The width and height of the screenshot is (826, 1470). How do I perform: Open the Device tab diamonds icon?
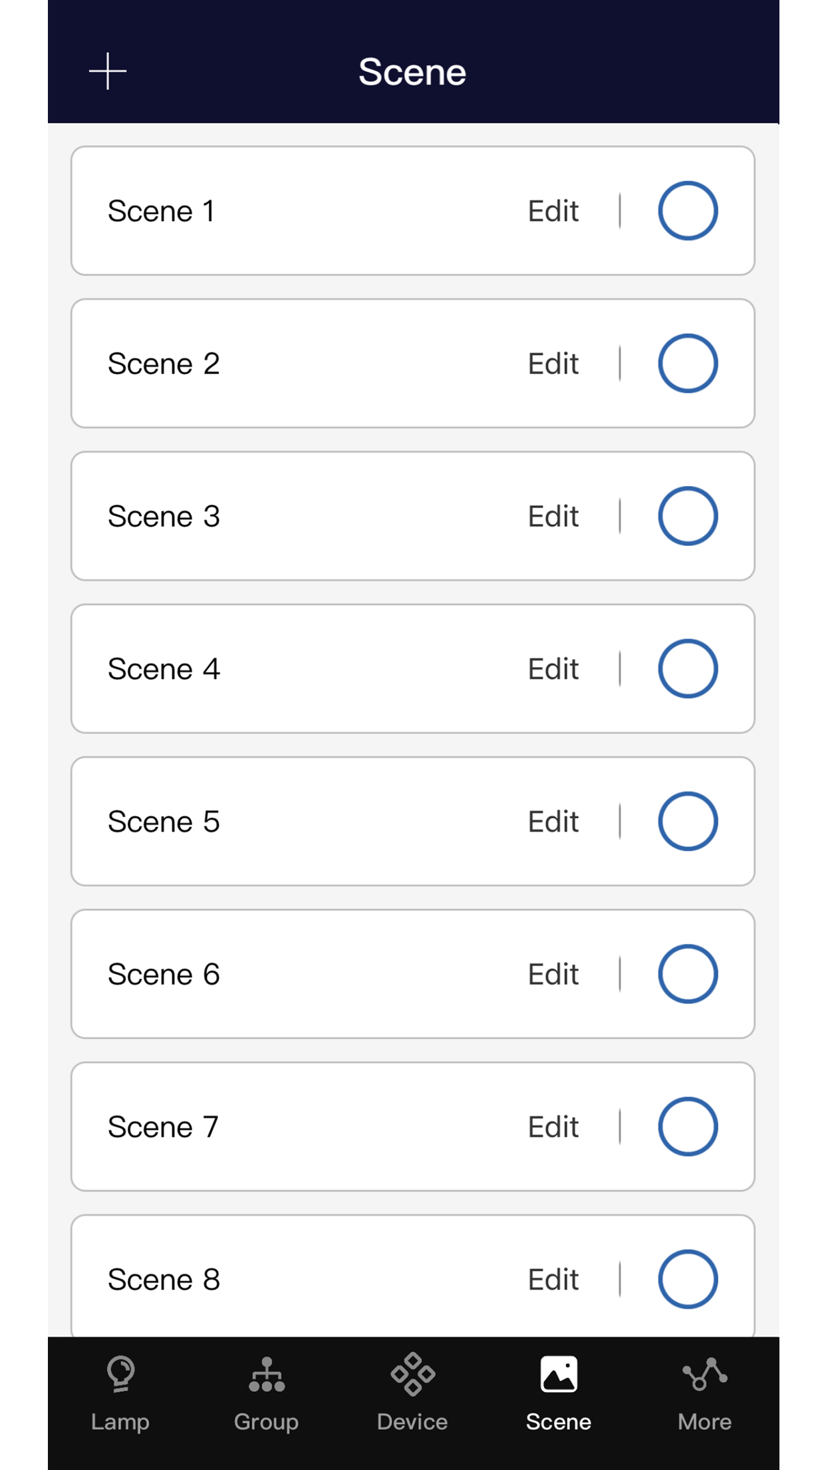412,1374
